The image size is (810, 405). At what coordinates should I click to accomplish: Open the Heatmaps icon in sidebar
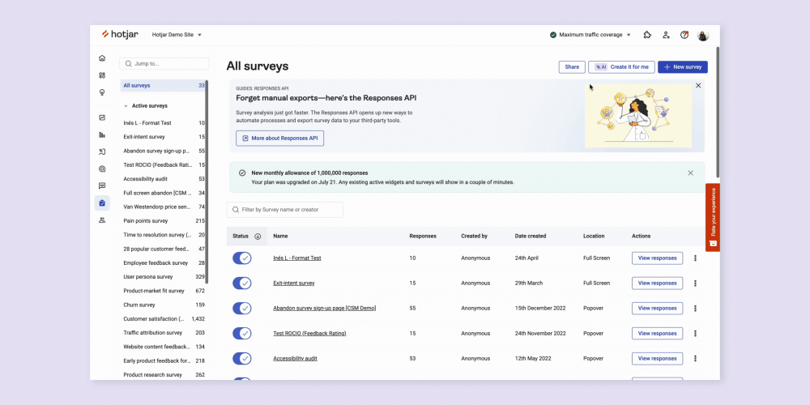tap(102, 169)
